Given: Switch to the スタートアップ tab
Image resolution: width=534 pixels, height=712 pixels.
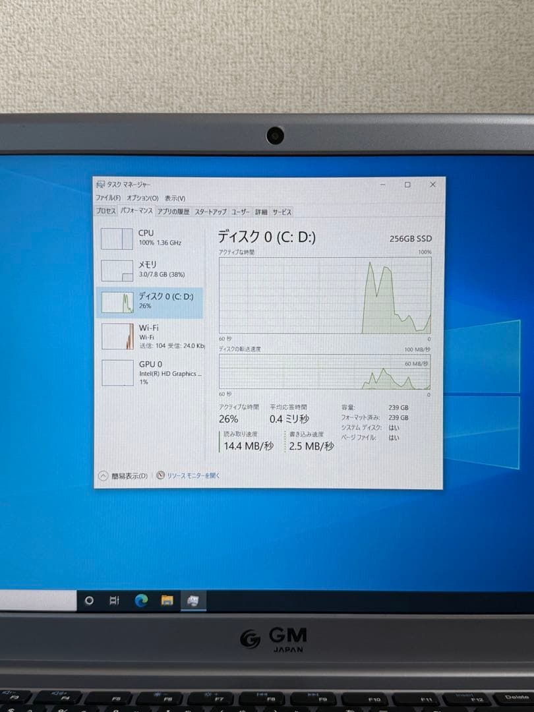Looking at the screenshot, I should point(211,212).
